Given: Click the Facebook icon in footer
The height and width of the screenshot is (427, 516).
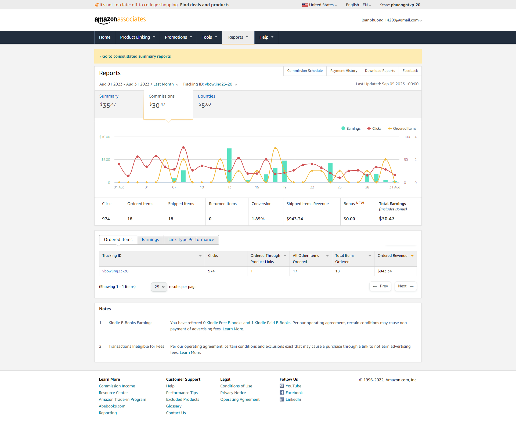Looking at the screenshot, I should click(282, 392).
